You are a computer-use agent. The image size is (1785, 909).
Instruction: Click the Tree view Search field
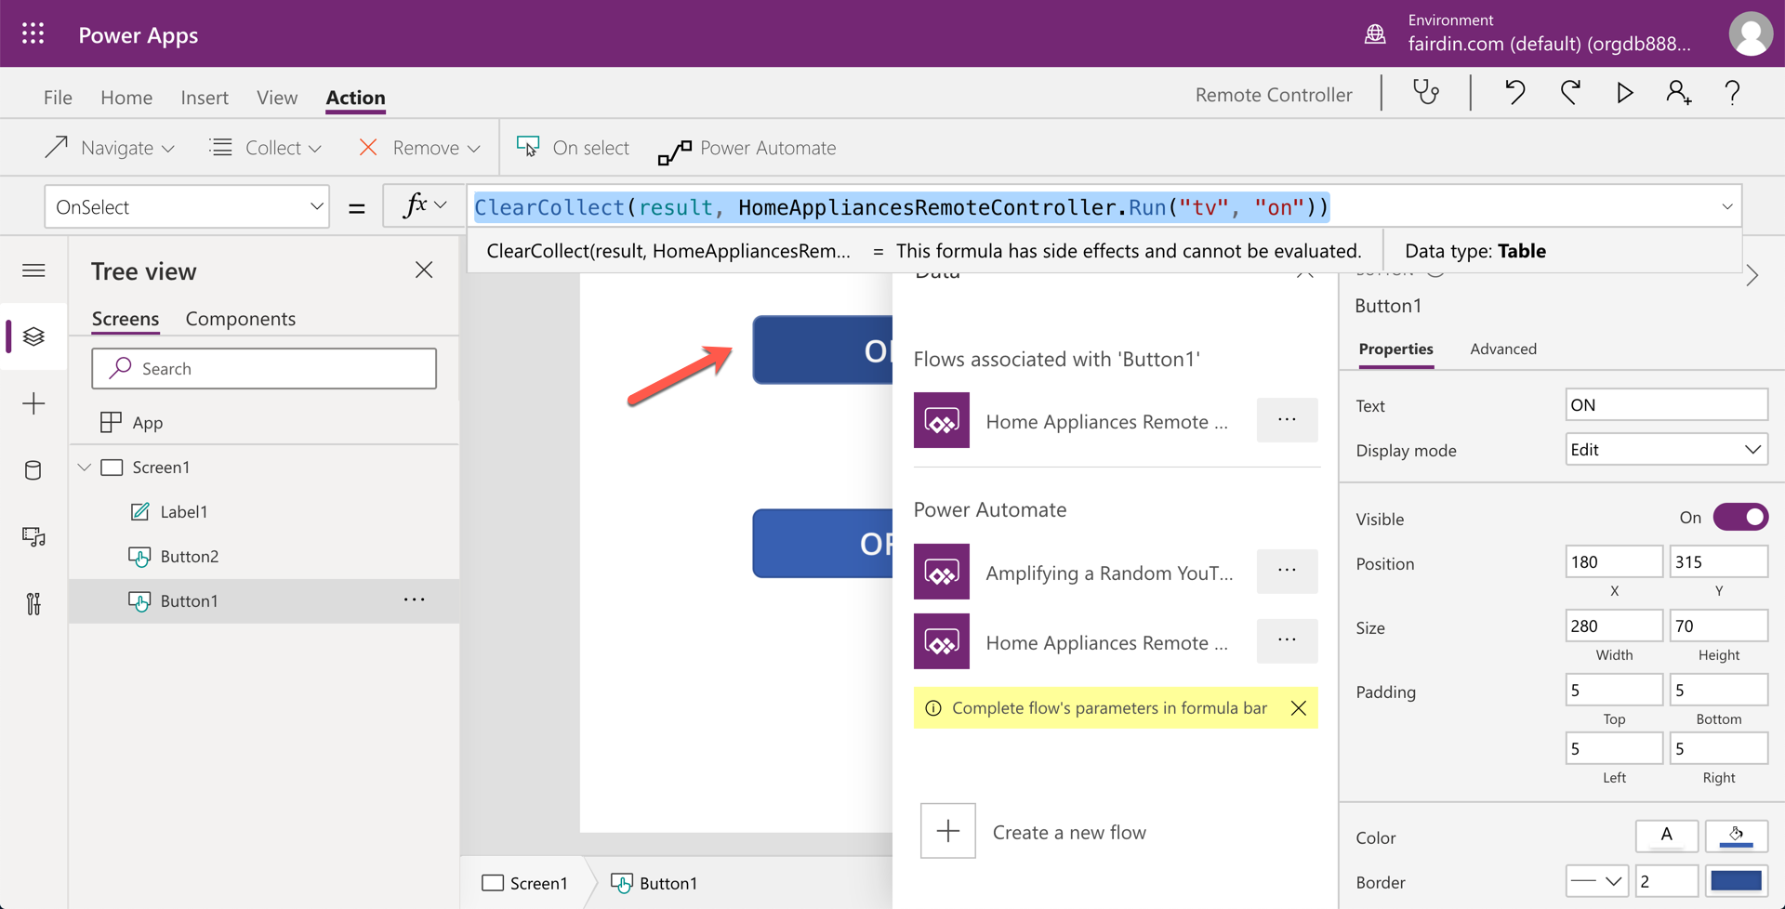point(264,369)
